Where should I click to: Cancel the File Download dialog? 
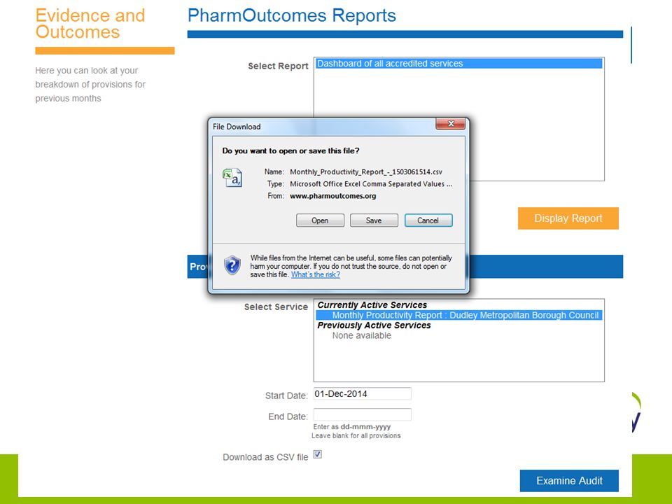428,220
